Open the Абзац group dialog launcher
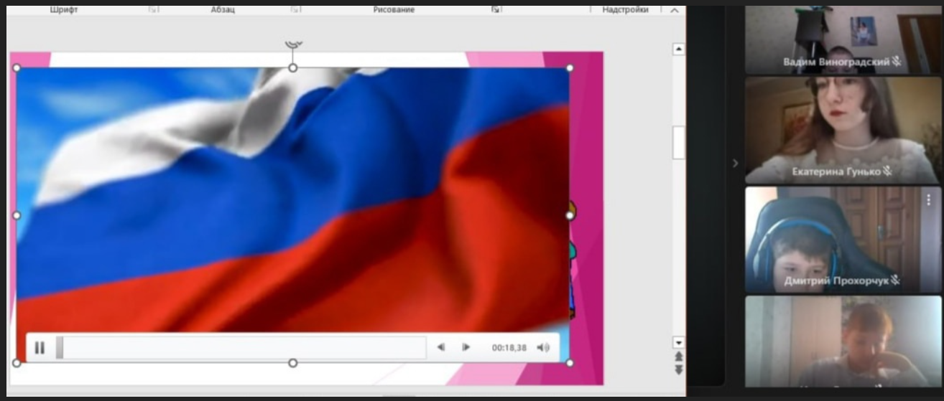944x401 pixels. (x=294, y=9)
